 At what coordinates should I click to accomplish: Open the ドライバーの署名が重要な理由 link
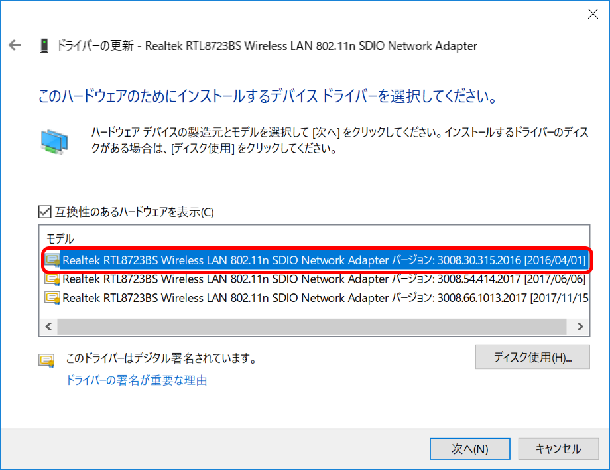pos(137,380)
